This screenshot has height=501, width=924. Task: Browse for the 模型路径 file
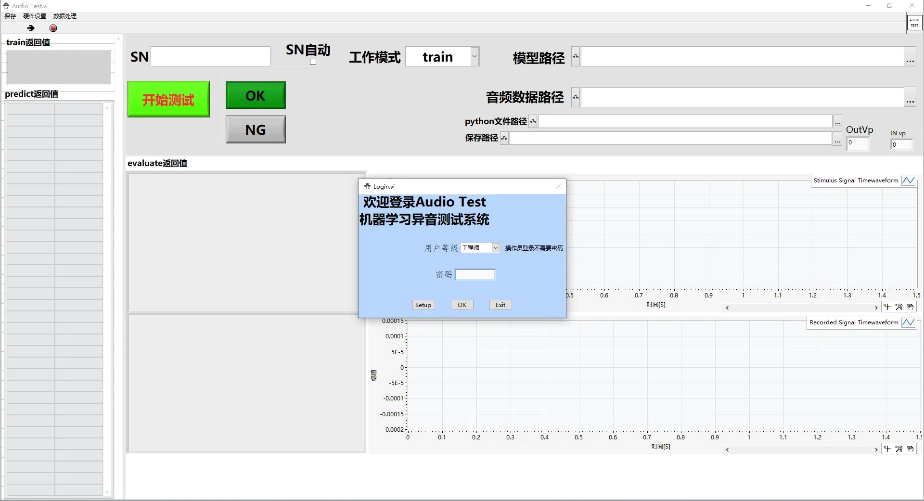pyautogui.click(x=910, y=57)
